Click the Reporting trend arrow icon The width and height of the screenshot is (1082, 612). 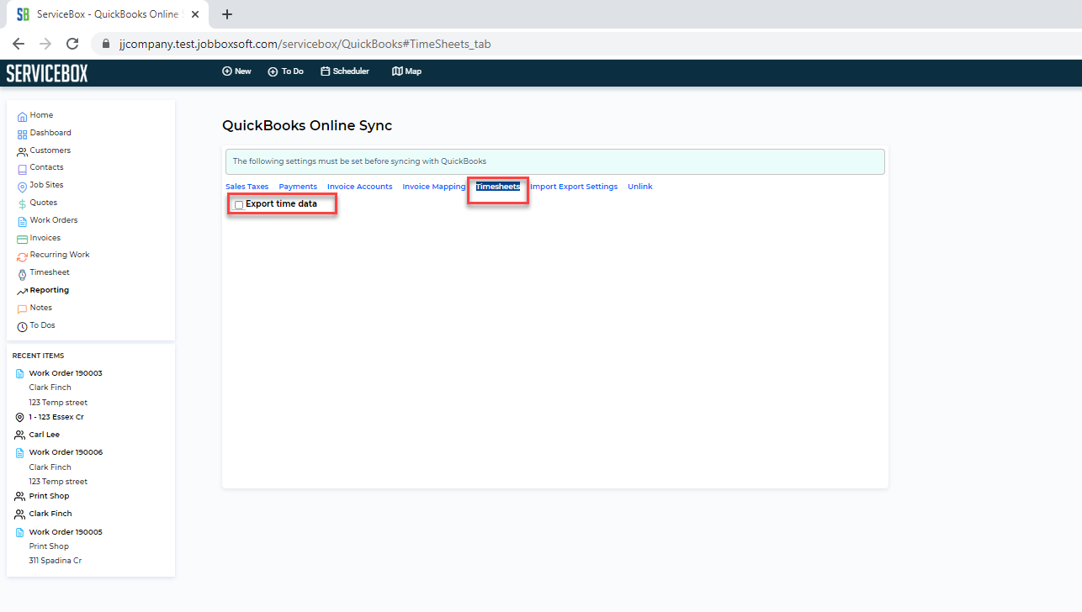22,292
